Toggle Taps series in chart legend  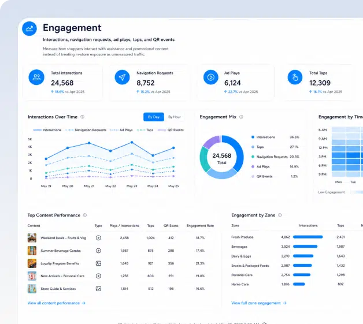point(145,130)
